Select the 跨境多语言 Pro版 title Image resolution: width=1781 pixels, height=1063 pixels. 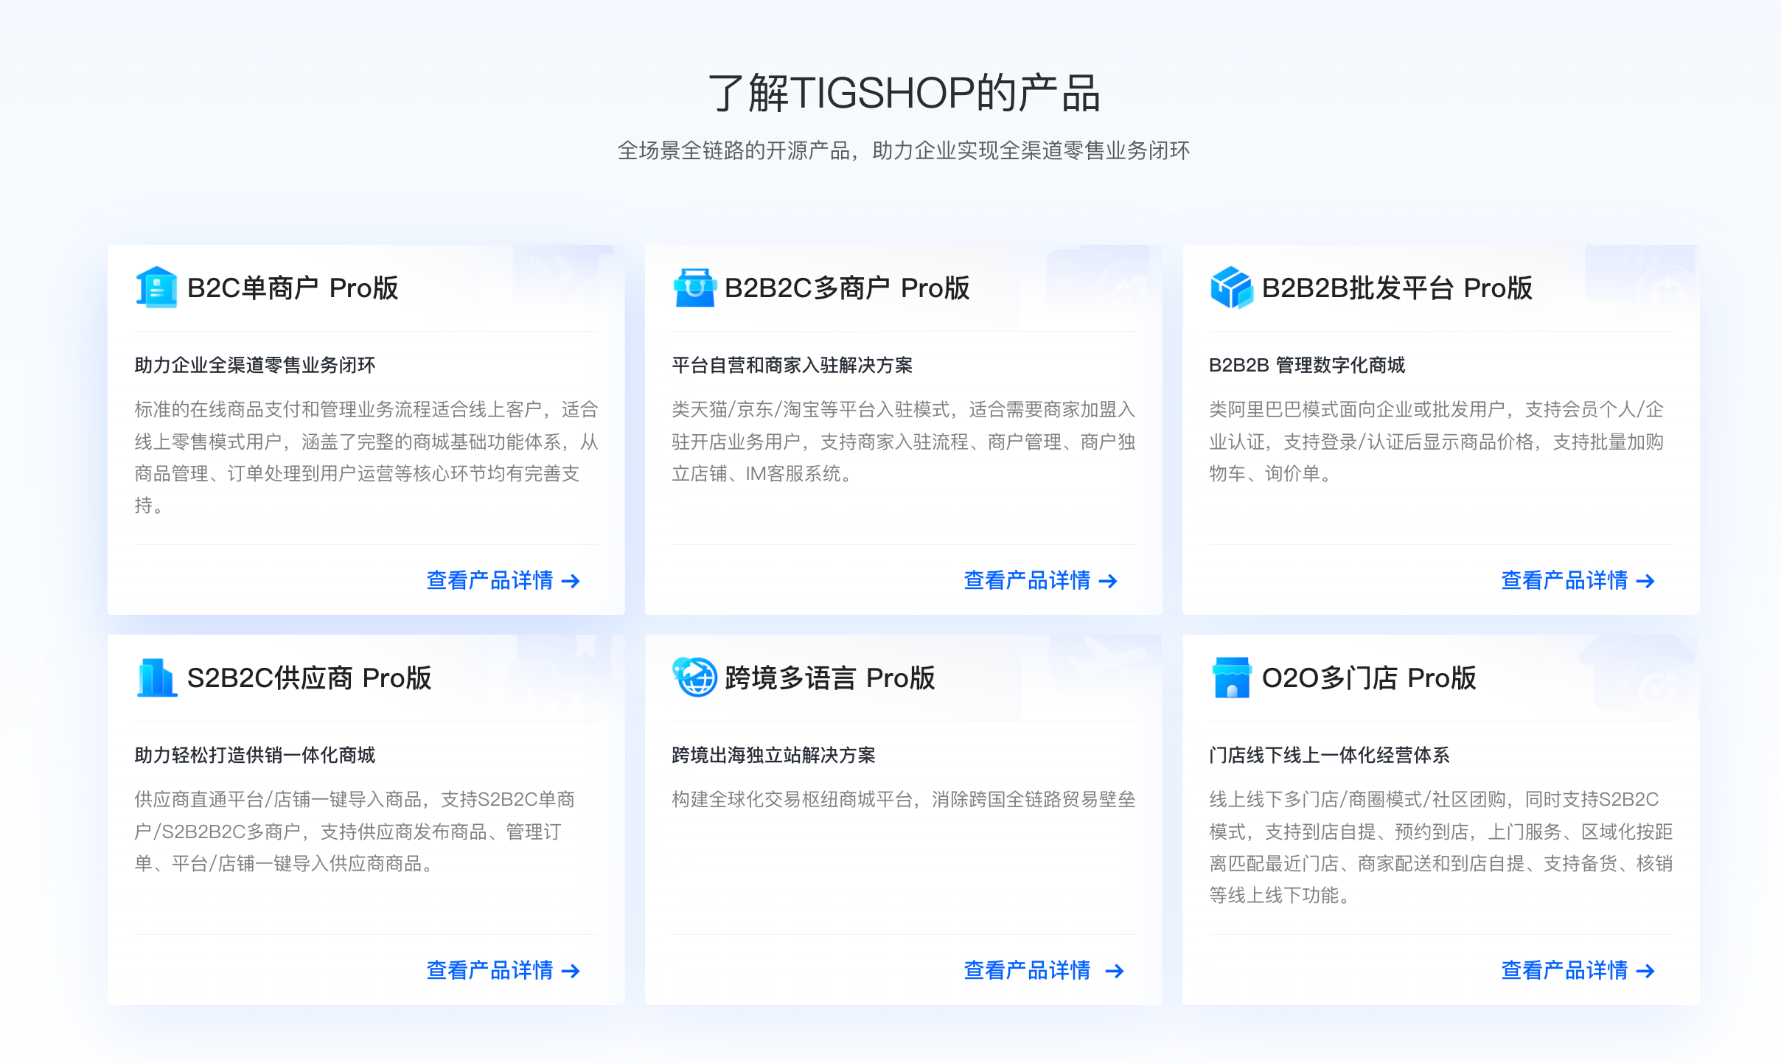point(829,678)
